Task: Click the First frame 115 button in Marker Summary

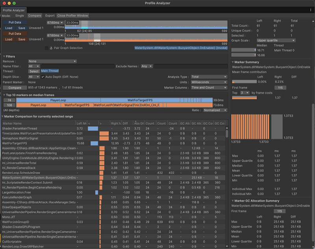Action: [x=280, y=88]
